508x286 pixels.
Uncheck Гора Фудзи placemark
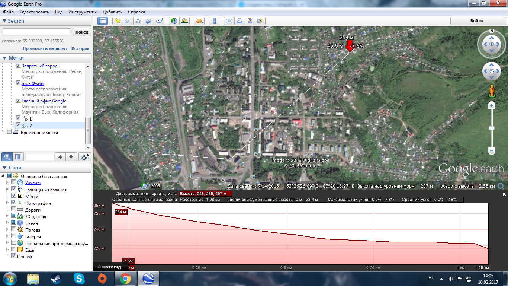pos(18,83)
